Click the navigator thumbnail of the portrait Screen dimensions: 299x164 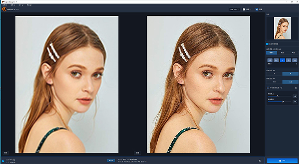(282, 28)
